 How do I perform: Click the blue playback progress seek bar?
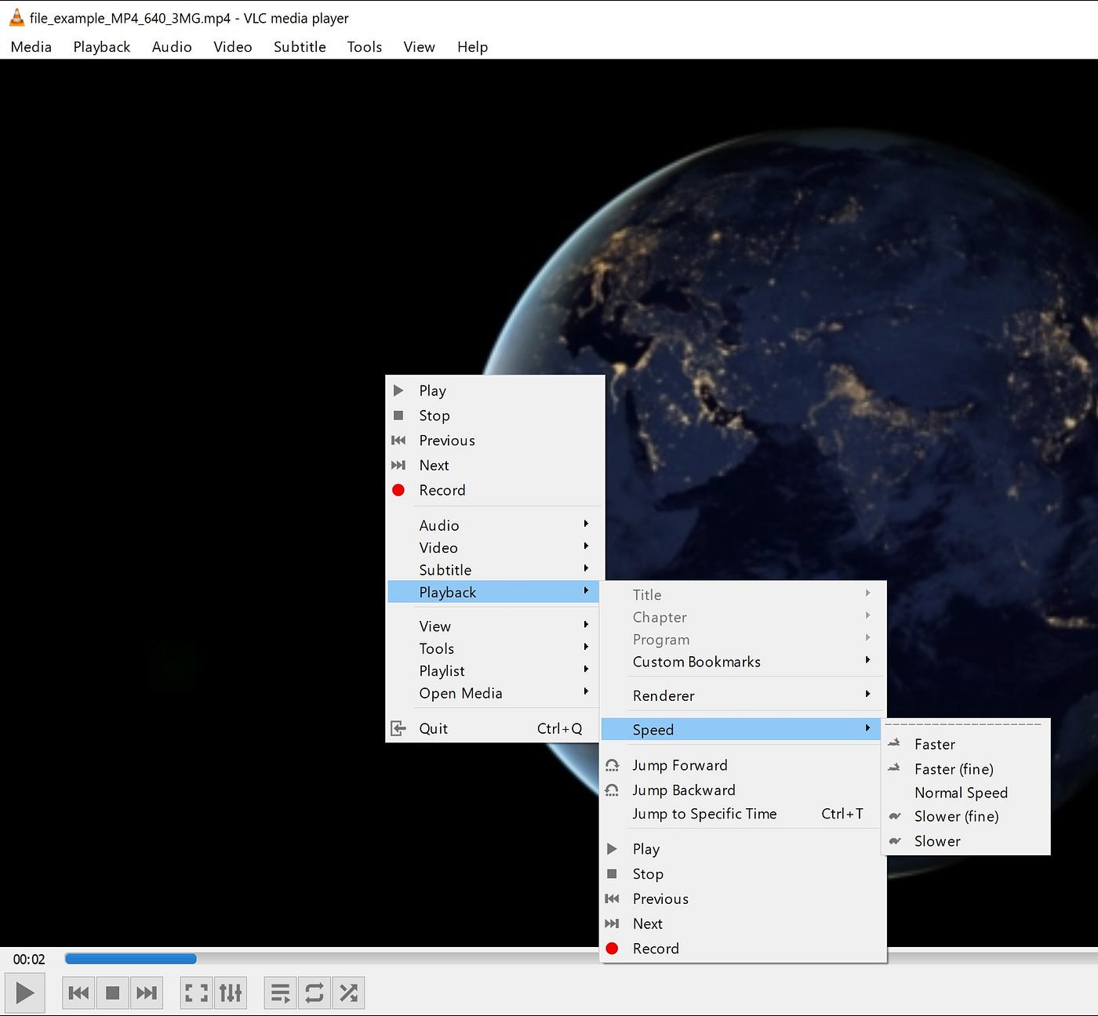[130, 959]
